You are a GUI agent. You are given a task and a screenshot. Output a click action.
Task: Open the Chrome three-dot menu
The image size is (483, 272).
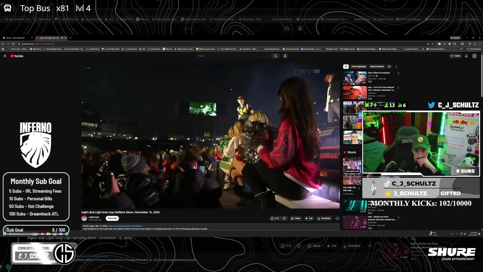coord(480,44)
